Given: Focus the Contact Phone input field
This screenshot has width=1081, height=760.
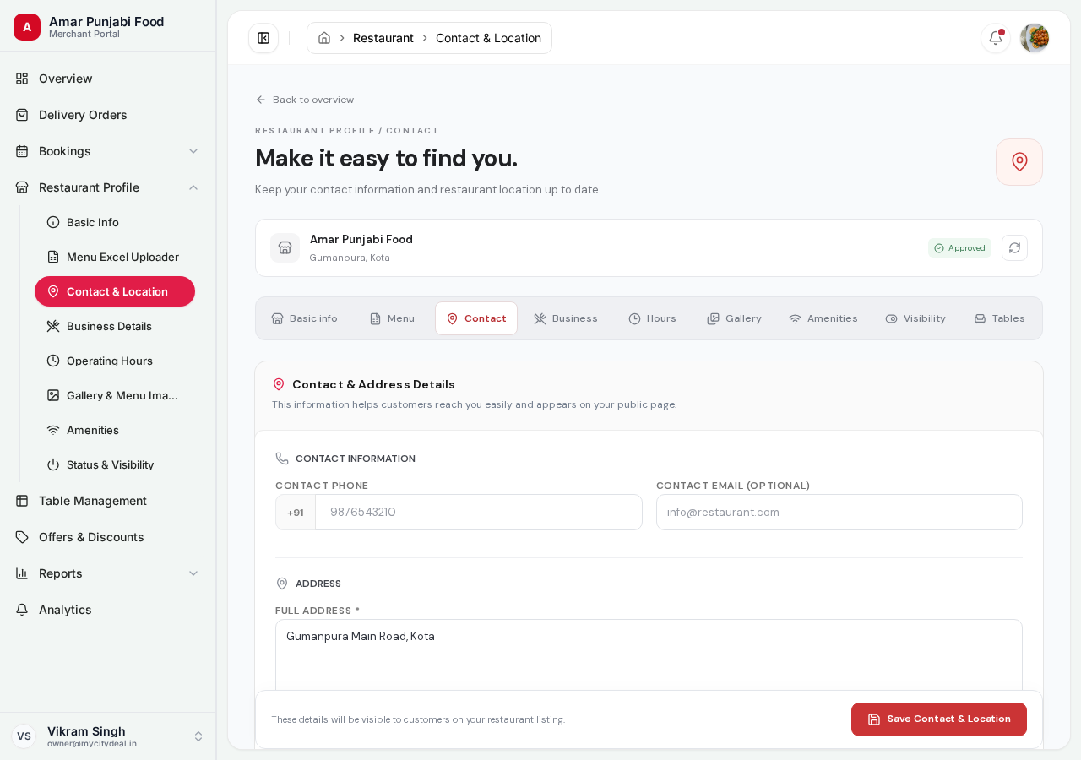Looking at the screenshot, I should [479, 513].
